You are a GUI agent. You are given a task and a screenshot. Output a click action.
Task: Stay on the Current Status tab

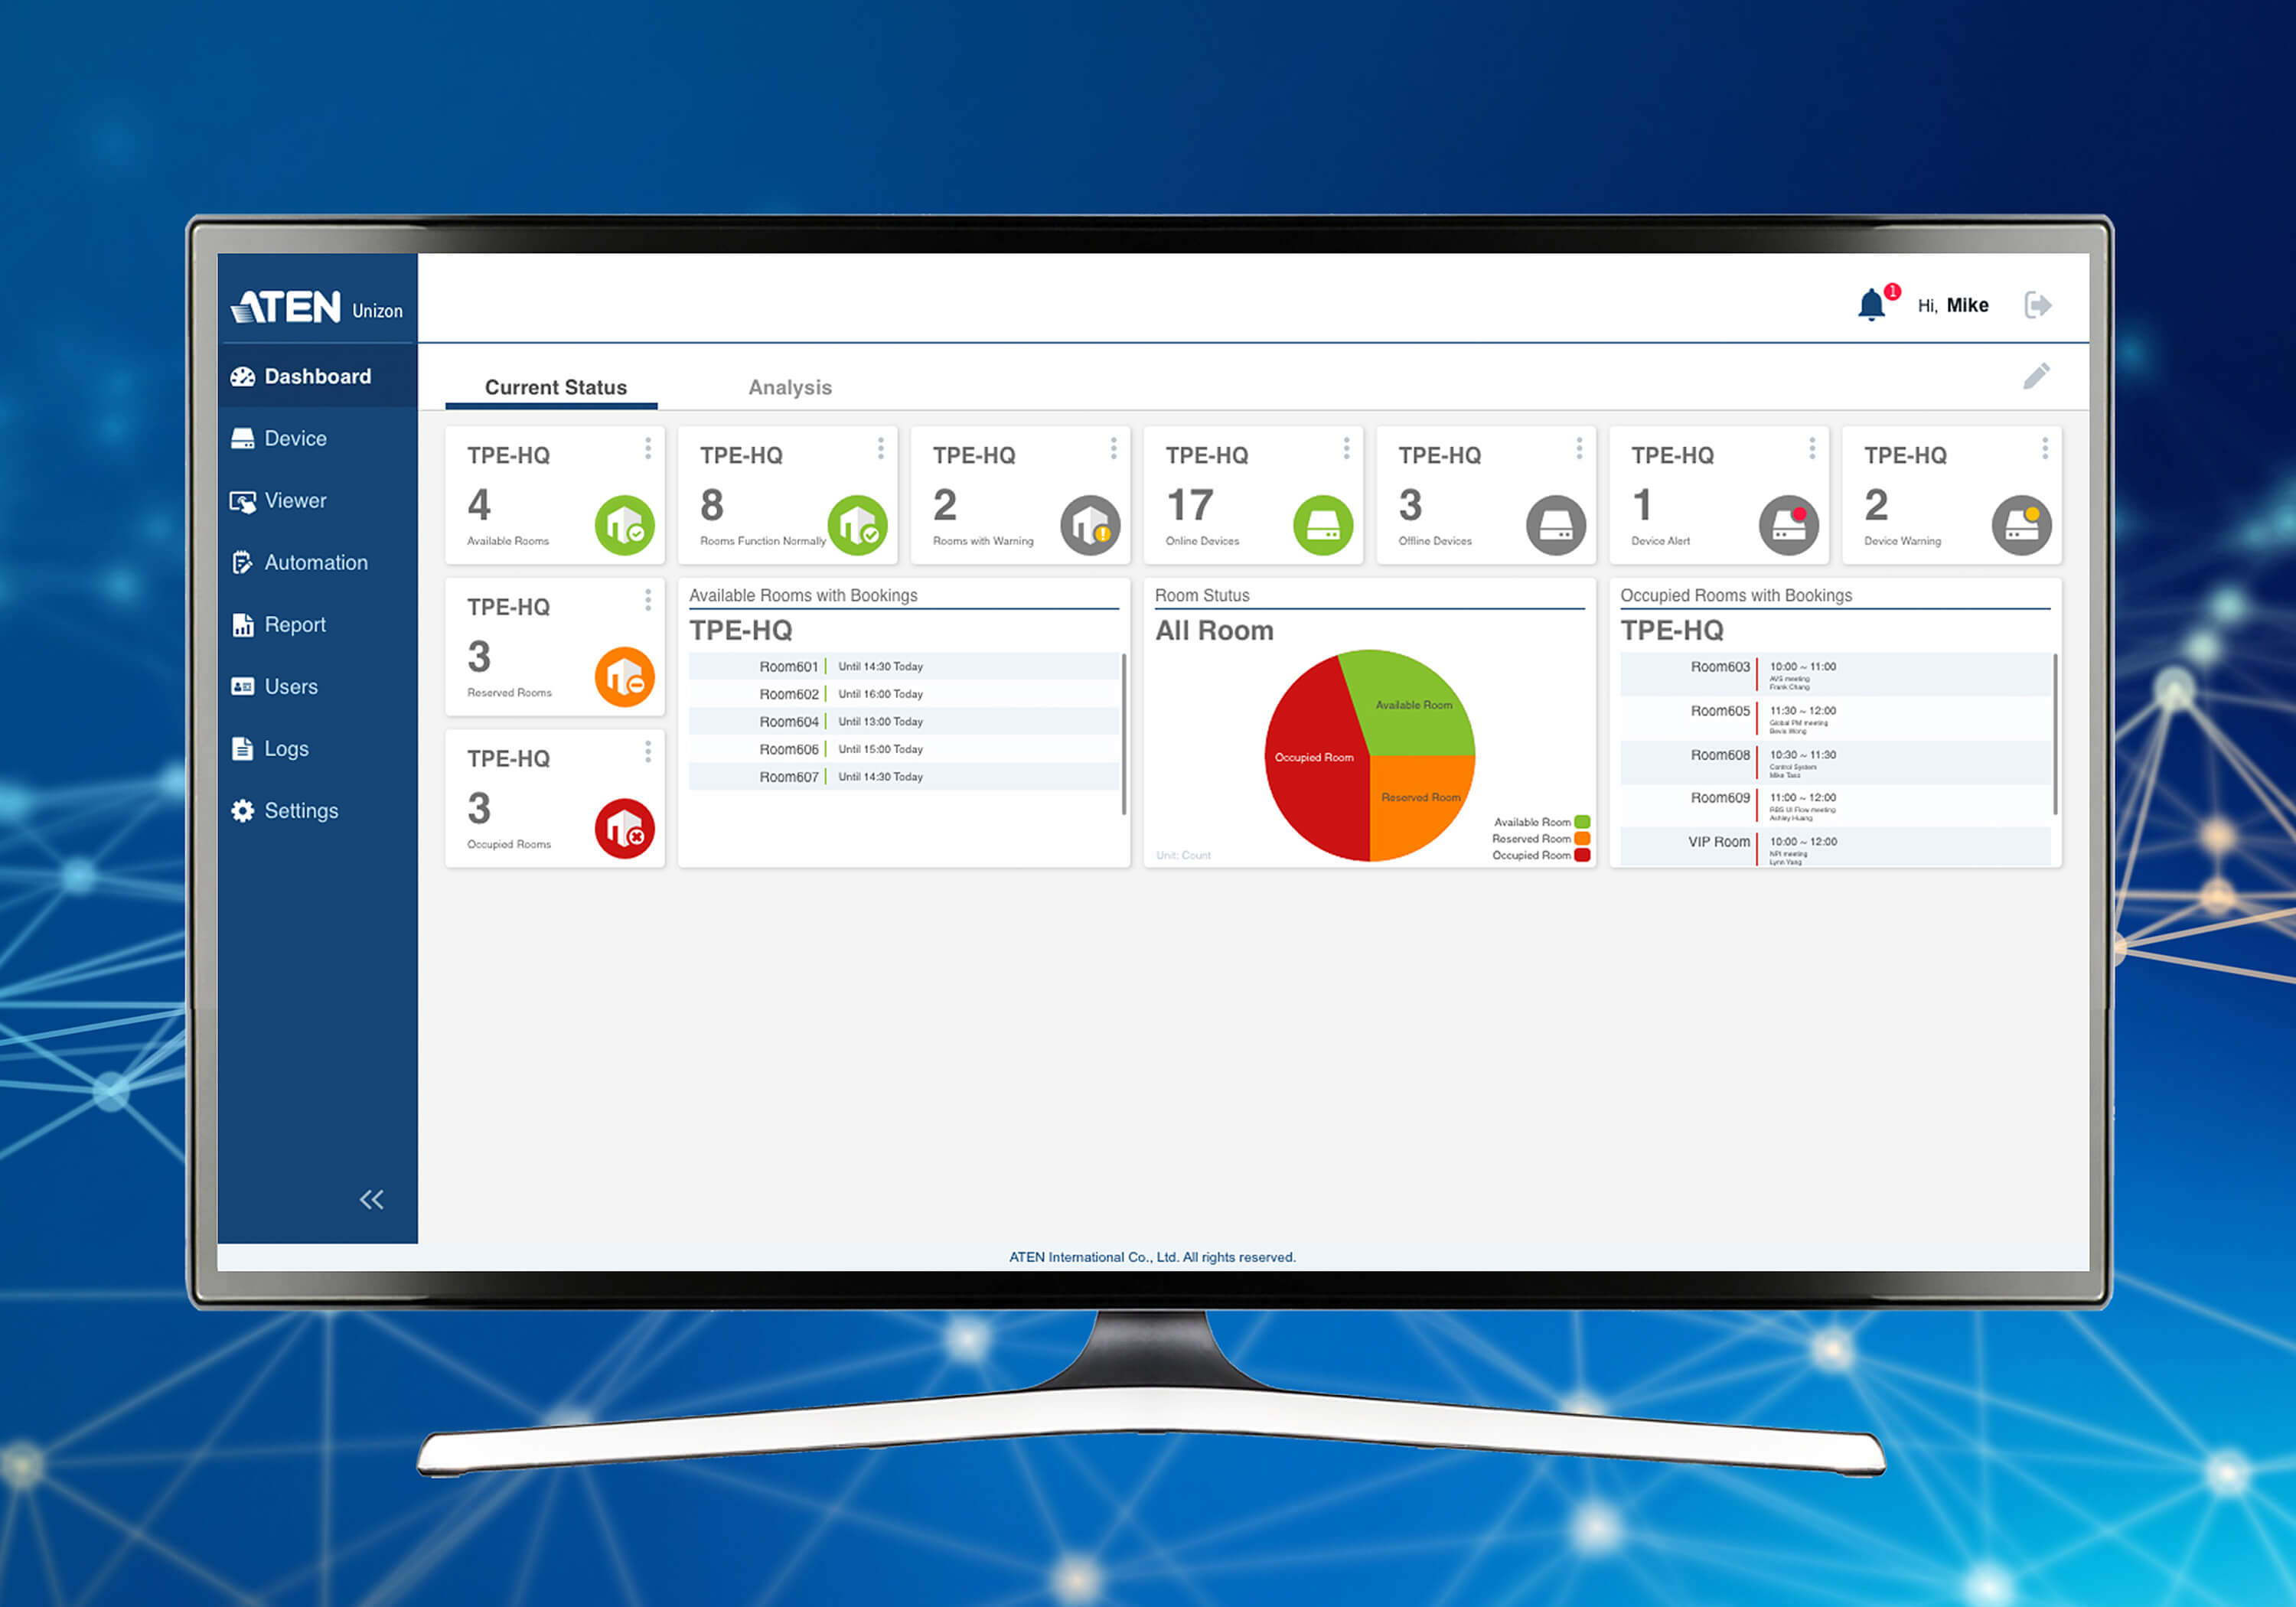[x=555, y=387]
